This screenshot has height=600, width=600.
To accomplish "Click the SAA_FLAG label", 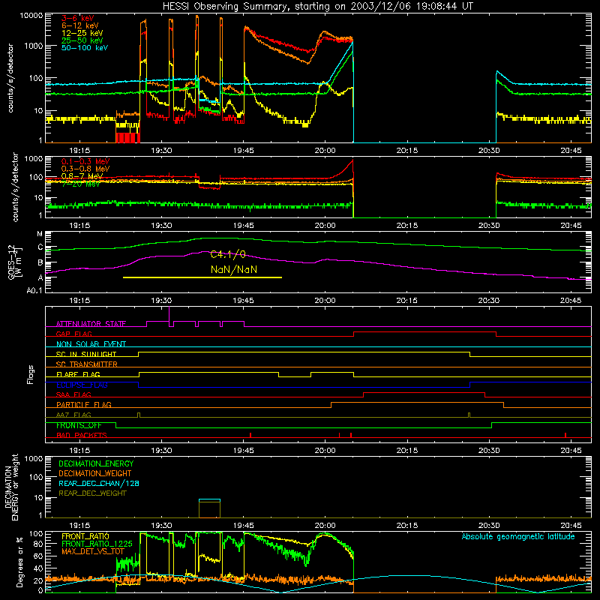I will [x=73, y=394].
